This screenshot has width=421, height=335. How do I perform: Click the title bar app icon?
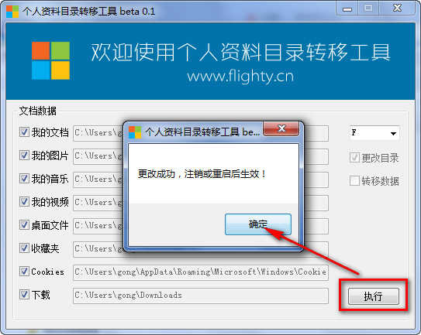[12, 12]
